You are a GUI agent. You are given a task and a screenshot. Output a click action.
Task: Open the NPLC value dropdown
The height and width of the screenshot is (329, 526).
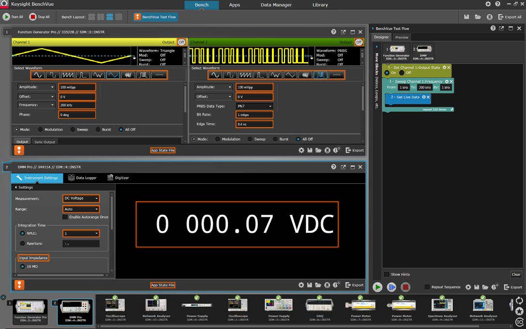point(81,233)
